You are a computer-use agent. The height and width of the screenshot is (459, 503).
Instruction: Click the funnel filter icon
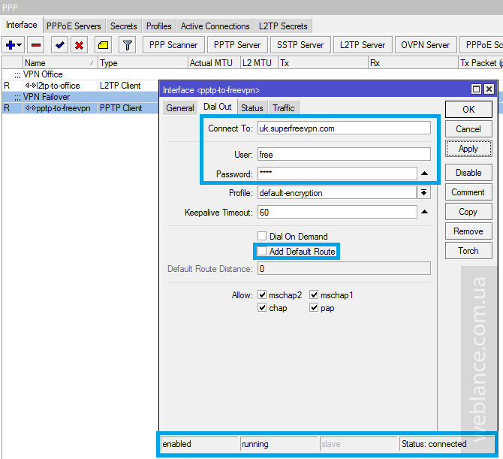pyautogui.click(x=128, y=45)
